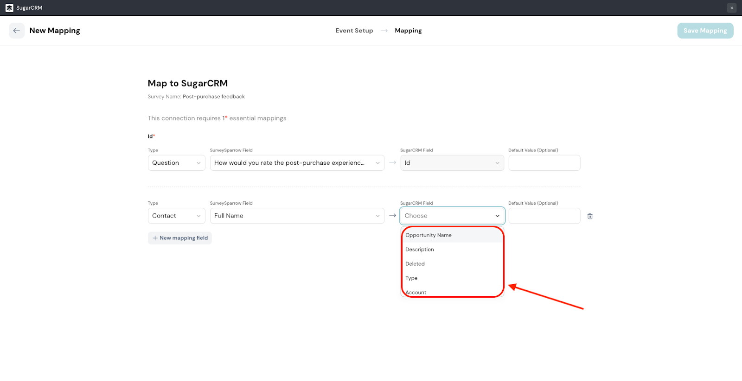Click the SugarCRM logo icon in title bar
742x381 pixels.
coord(9,8)
